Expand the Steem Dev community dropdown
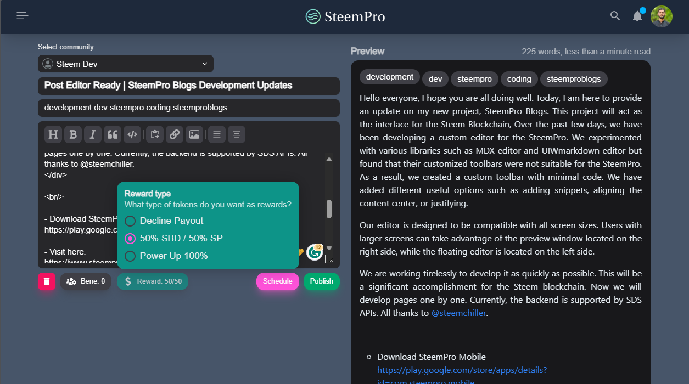The image size is (689, 384). click(x=126, y=64)
